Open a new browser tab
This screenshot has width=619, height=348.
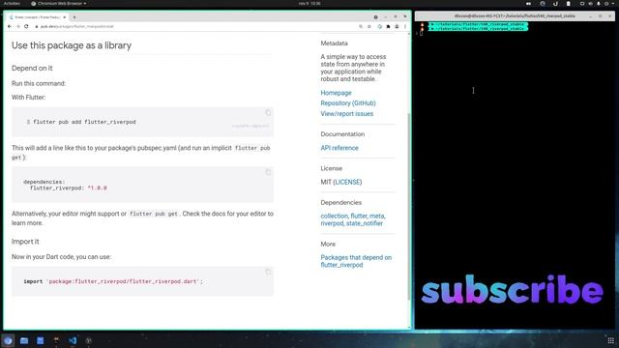point(74,17)
